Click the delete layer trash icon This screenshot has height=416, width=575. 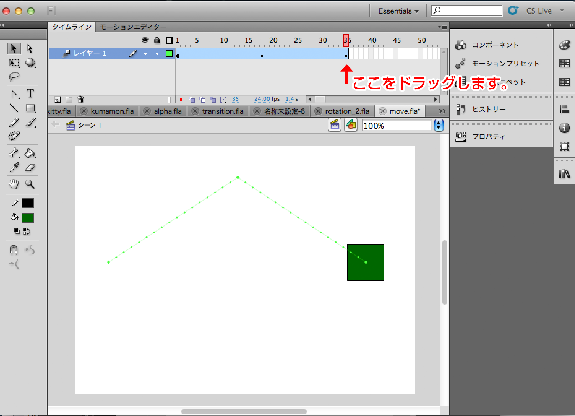tap(80, 100)
